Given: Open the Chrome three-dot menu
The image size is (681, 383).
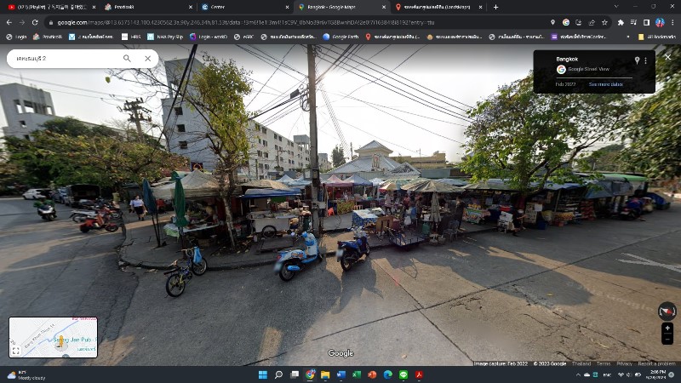Looking at the screenshot, I should [672, 23].
